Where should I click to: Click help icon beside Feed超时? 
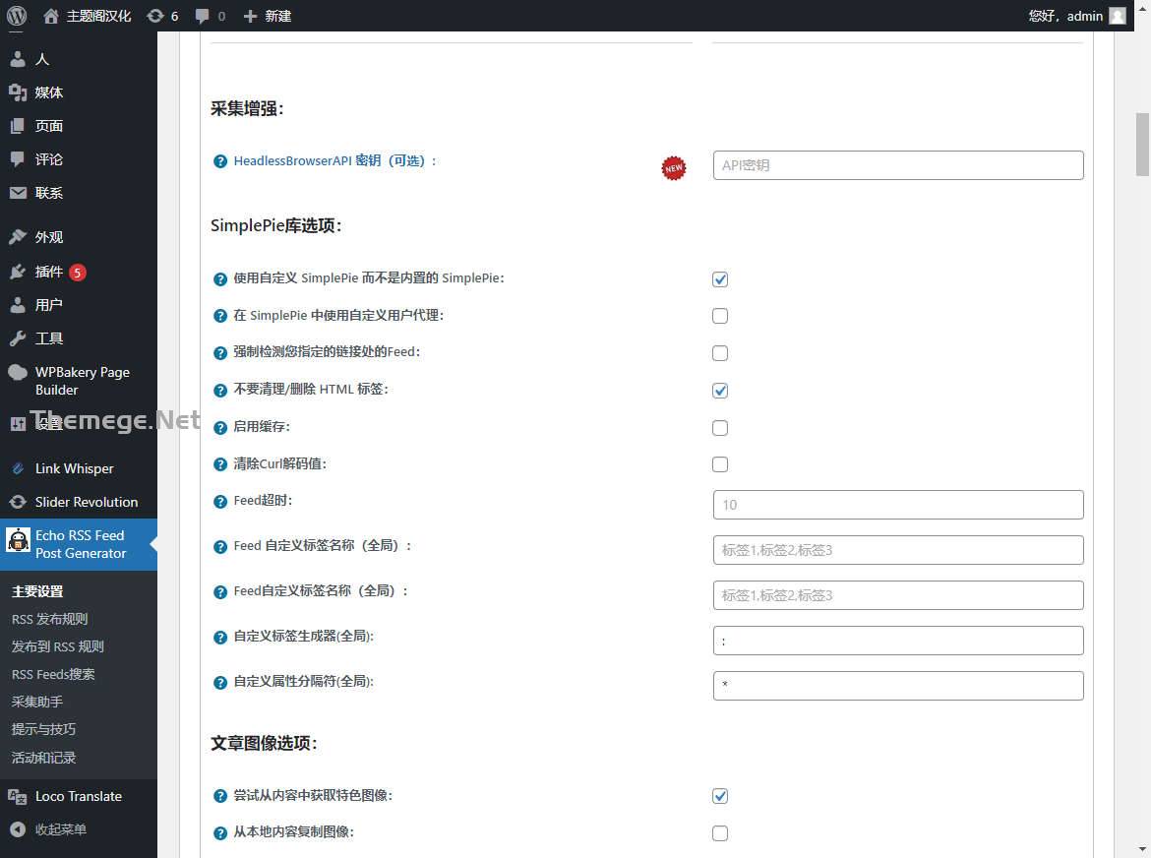(x=220, y=501)
